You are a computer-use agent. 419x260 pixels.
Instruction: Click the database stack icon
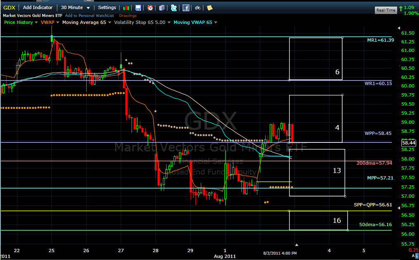(x=162, y=8)
